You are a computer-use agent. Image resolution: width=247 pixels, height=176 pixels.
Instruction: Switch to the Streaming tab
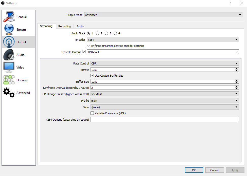(x=46, y=26)
